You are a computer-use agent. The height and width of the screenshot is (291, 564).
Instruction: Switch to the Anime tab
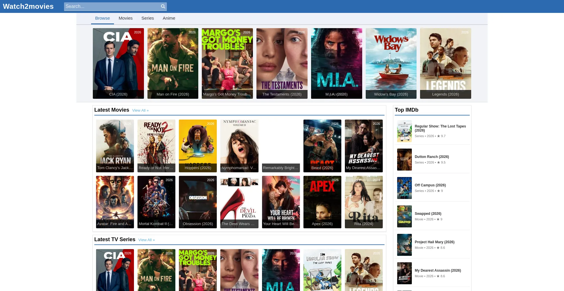169,18
